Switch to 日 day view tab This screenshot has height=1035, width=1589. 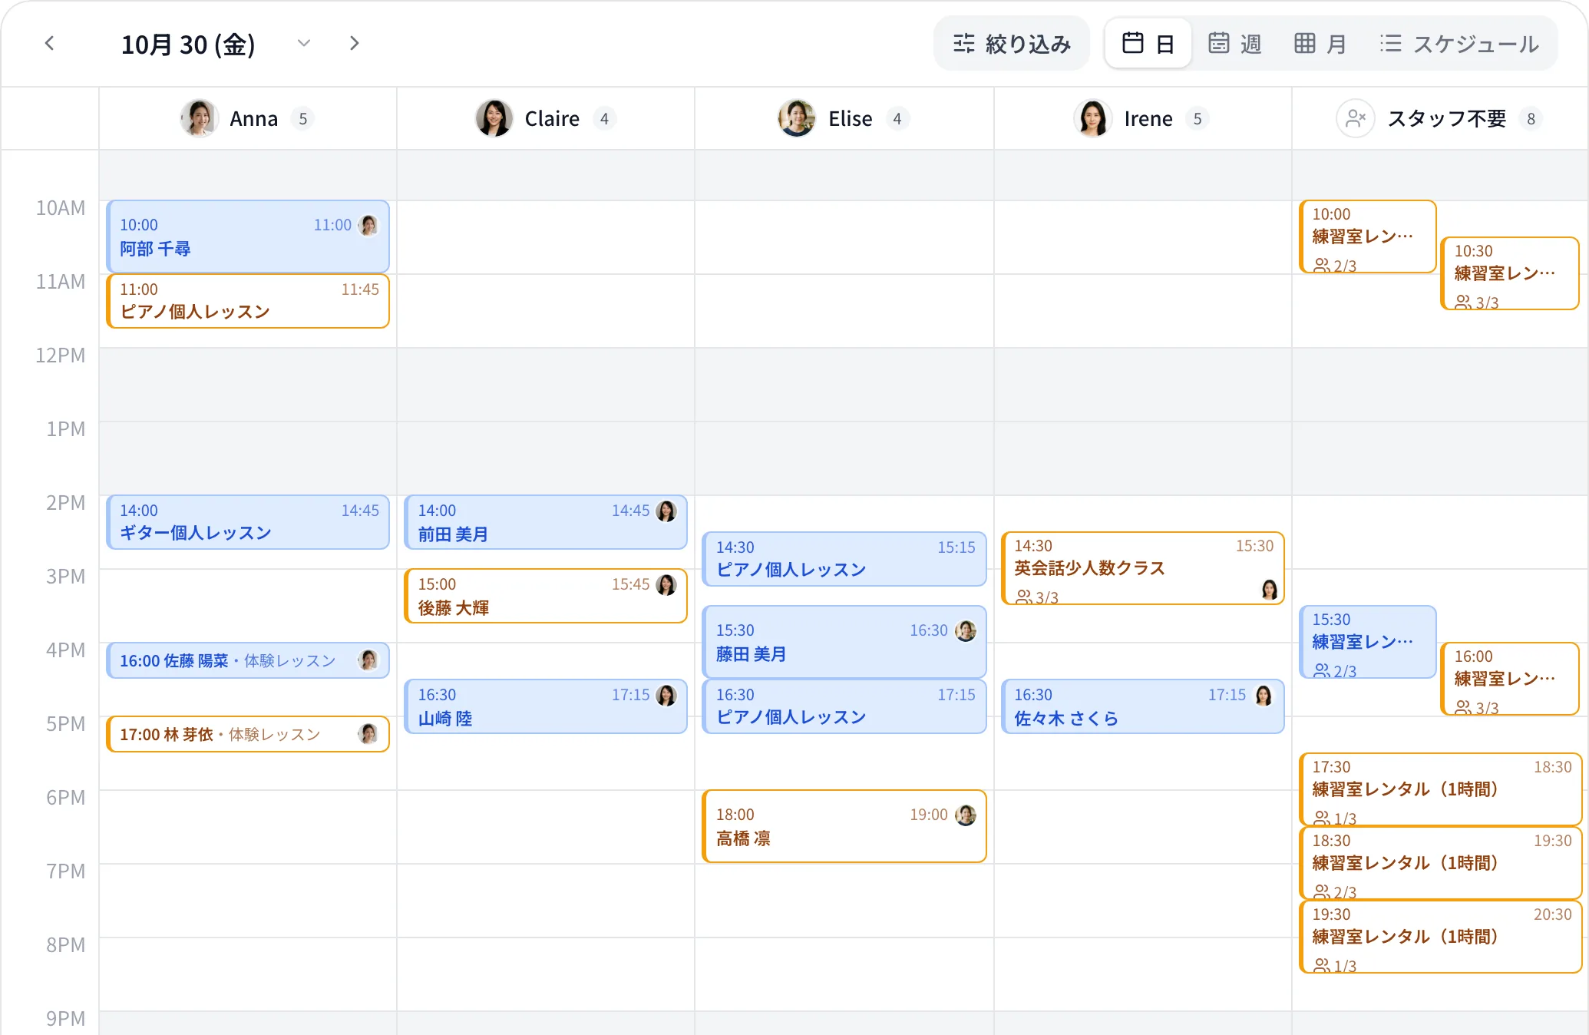click(x=1148, y=44)
